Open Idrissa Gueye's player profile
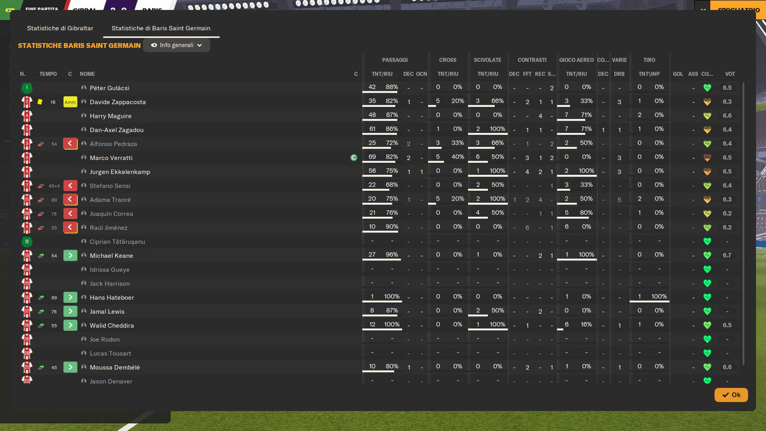766x431 pixels. [110, 270]
